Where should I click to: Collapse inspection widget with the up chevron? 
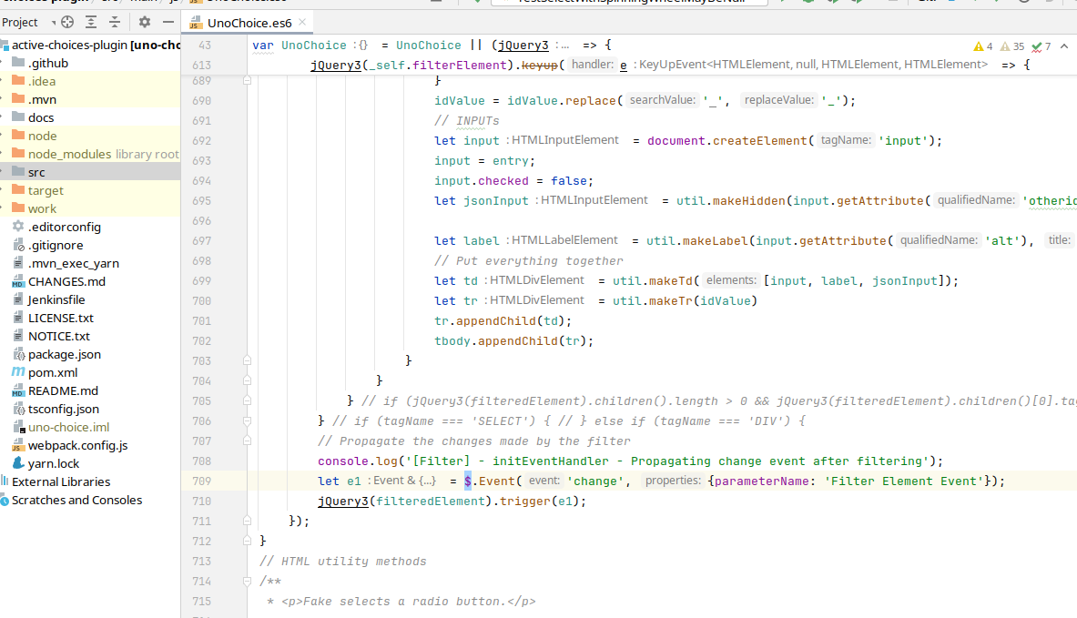click(1065, 46)
